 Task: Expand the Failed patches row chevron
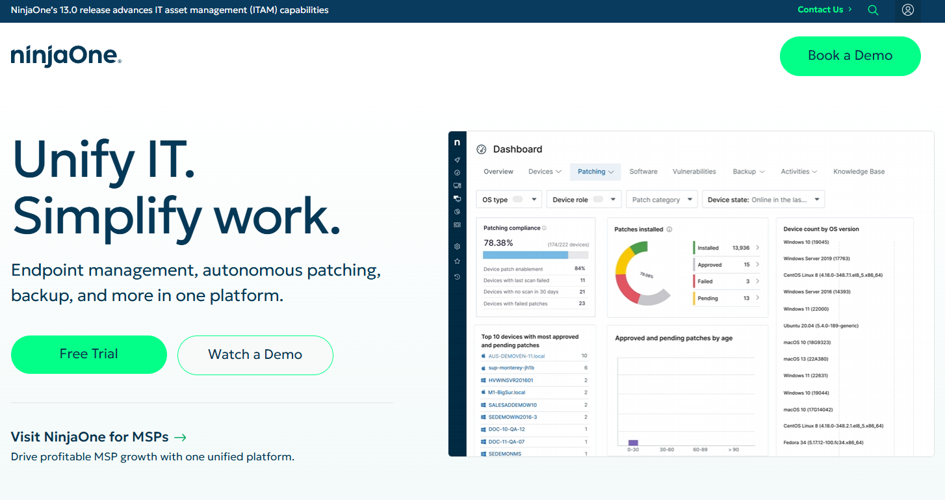pyautogui.click(x=757, y=282)
